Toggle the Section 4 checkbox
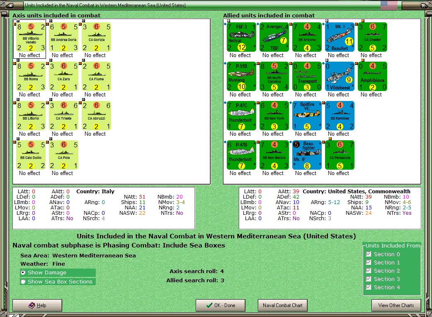 [368, 287]
